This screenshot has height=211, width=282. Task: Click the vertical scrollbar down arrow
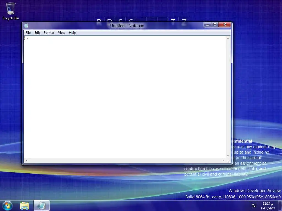point(228,156)
